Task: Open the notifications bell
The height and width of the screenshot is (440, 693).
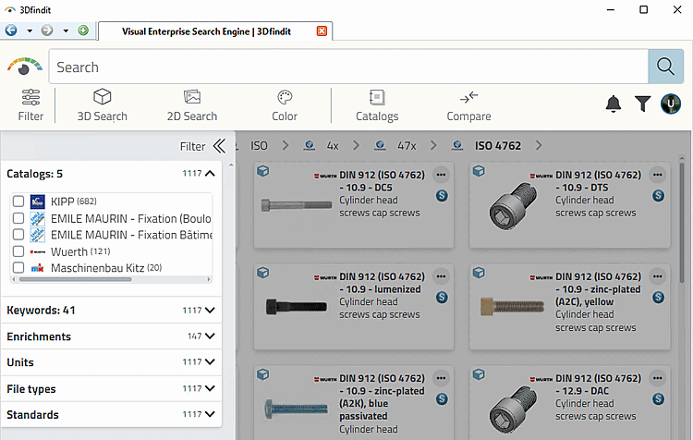Action: tap(614, 104)
